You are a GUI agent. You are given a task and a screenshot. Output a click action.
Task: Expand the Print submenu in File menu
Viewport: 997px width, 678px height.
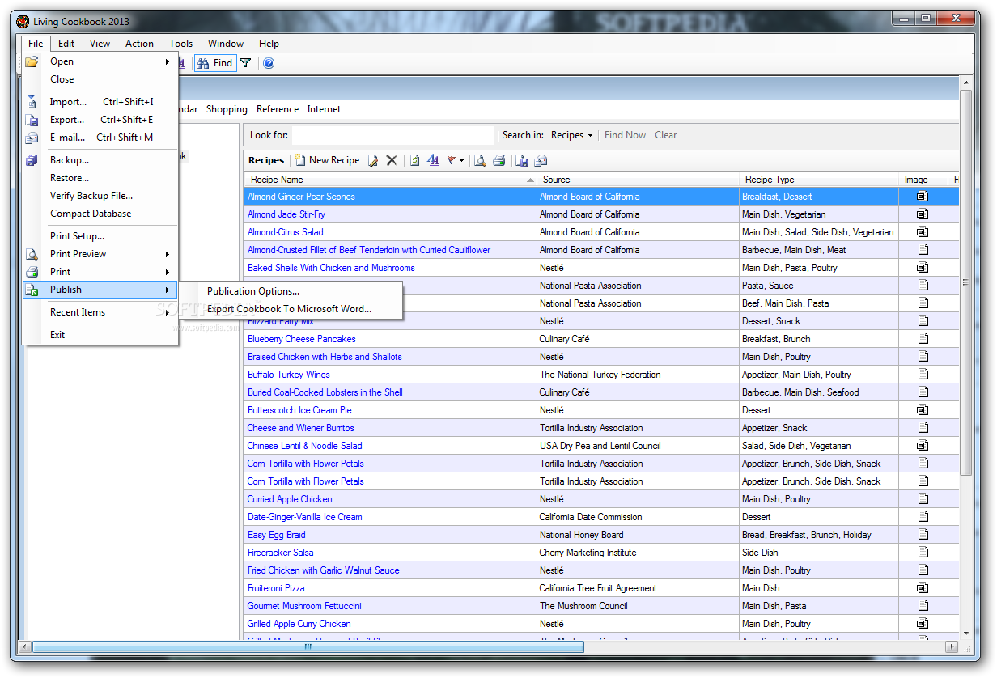[x=168, y=272]
